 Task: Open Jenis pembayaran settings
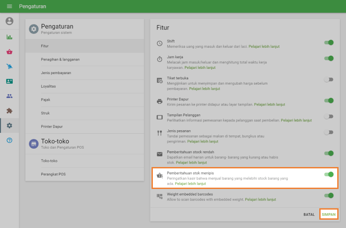(56, 73)
